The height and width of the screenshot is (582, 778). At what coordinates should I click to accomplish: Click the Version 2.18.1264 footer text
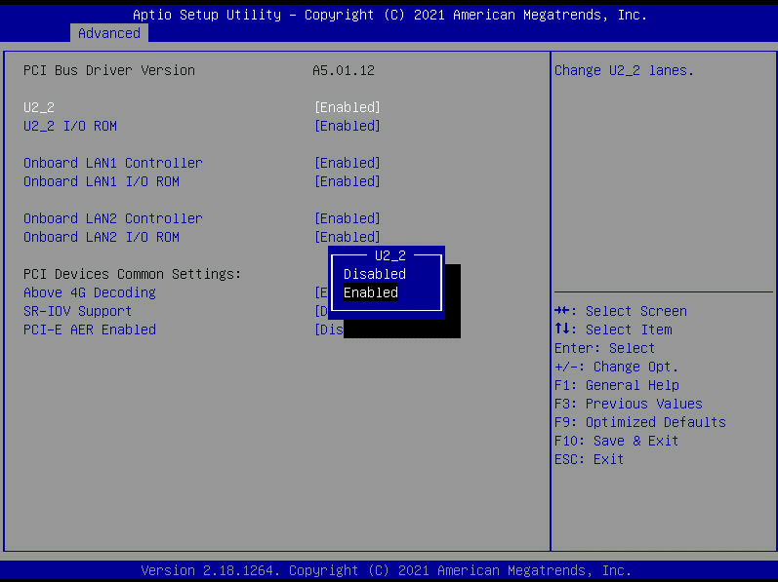386,570
